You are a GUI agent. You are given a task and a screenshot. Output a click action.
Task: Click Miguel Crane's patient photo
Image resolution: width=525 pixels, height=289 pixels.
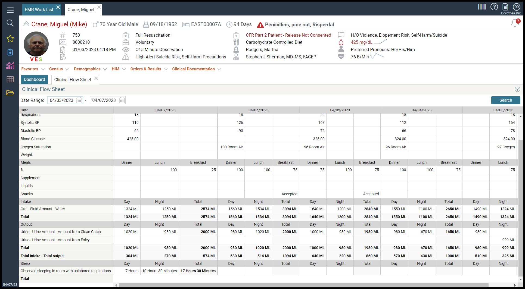point(36,44)
